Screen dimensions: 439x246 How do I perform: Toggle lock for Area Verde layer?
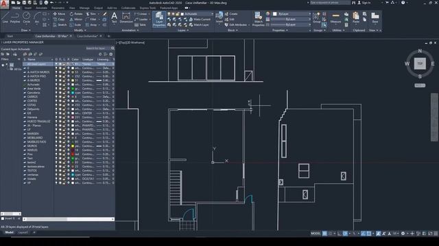[x=64, y=88]
